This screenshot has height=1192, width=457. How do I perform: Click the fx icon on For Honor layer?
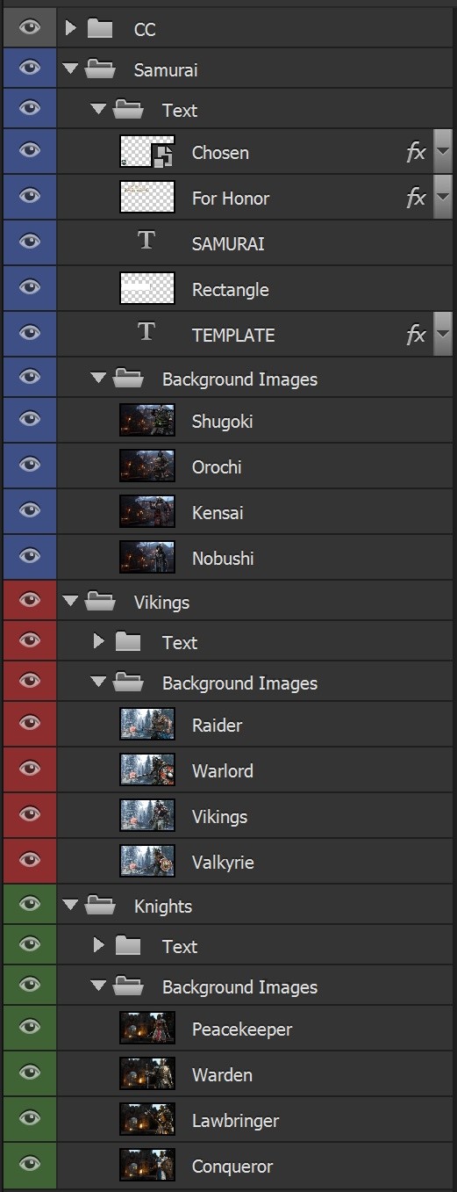[416, 198]
